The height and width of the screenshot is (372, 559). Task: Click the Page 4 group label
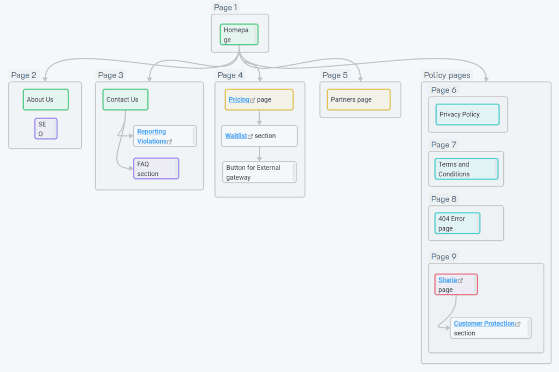point(230,75)
